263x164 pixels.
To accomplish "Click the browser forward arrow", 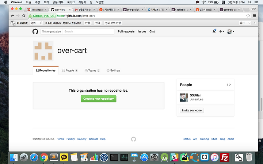I will (x=18, y=16).
